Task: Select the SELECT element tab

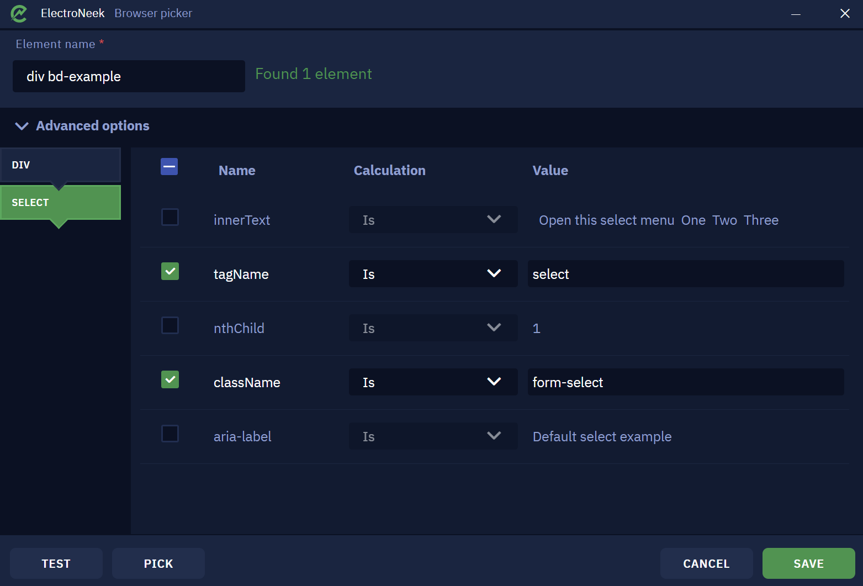Action: tap(60, 203)
